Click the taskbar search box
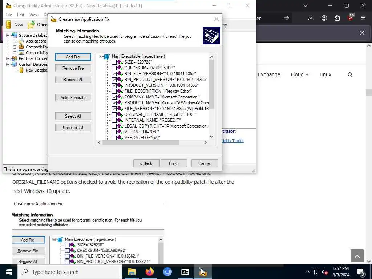 coord(70,272)
